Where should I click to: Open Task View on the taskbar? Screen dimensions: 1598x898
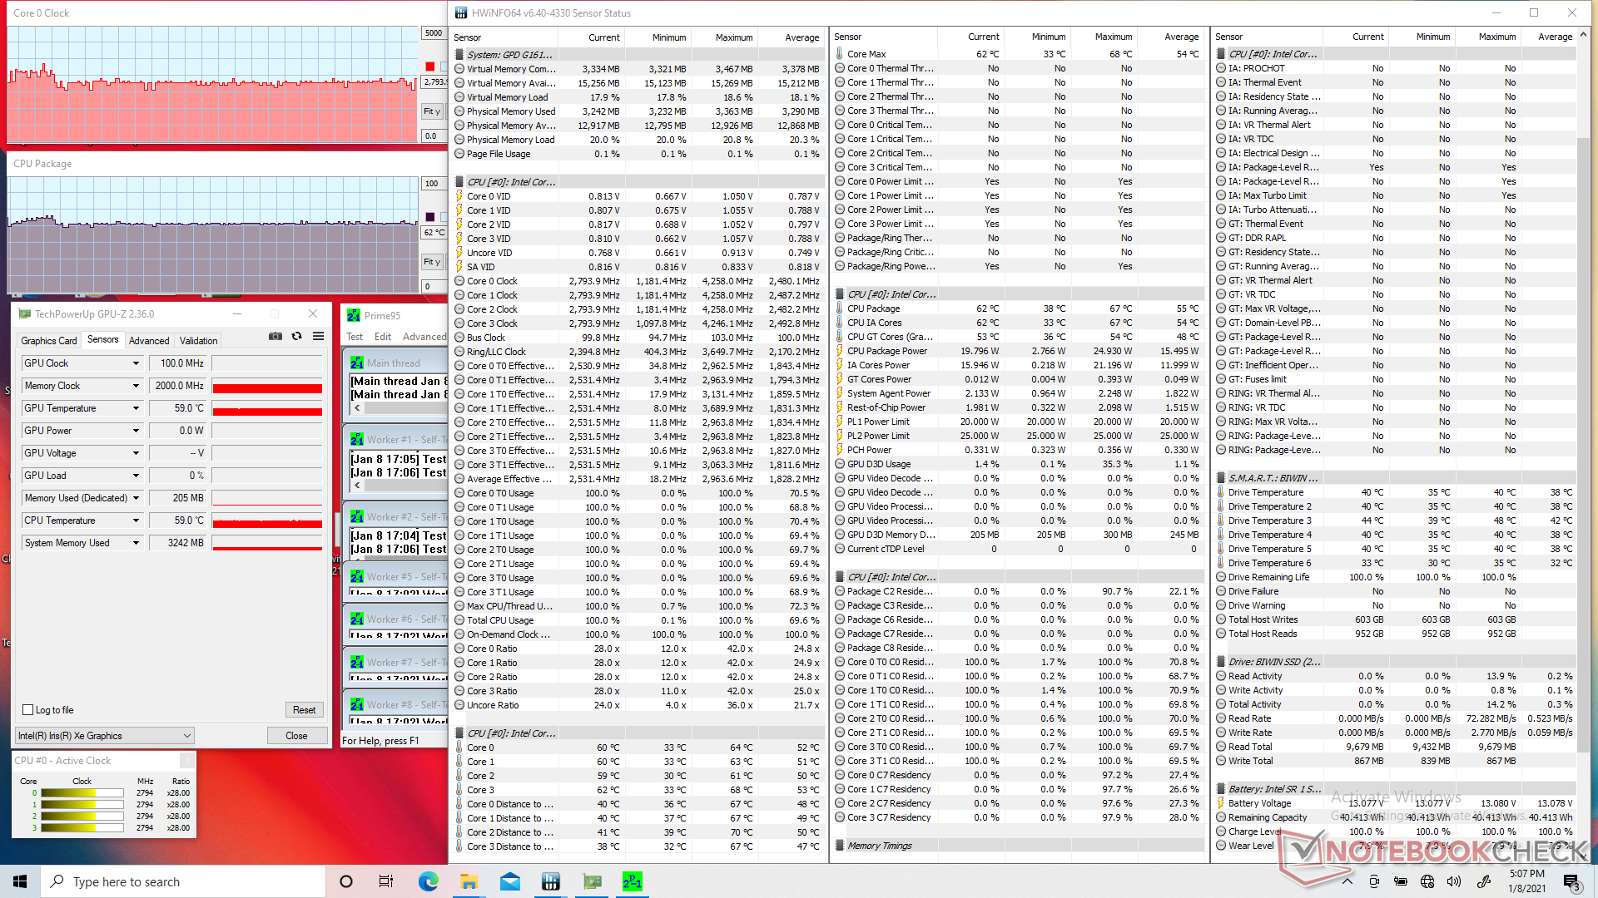click(386, 881)
